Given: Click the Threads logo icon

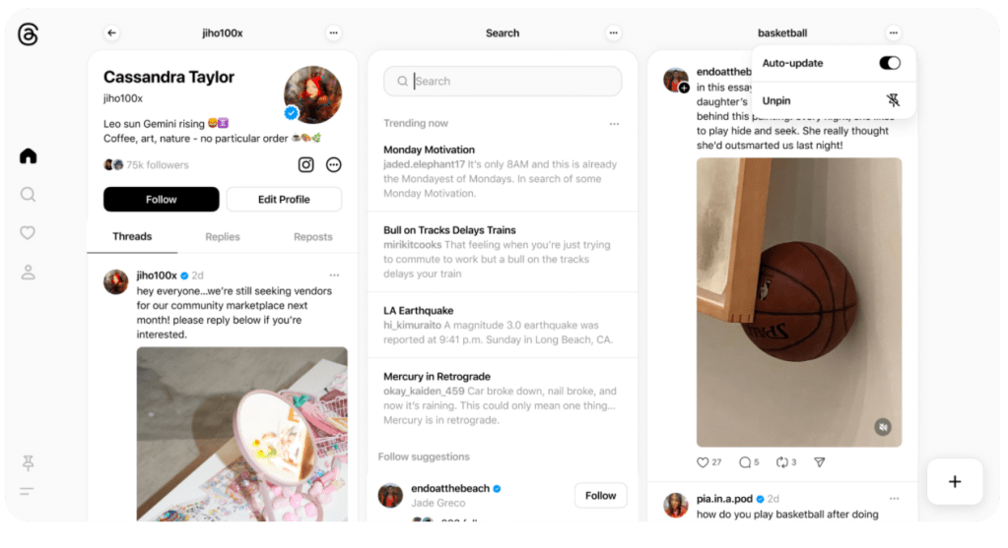Looking at the screenshot, I should pyautogui.click(x=28, y=34).
